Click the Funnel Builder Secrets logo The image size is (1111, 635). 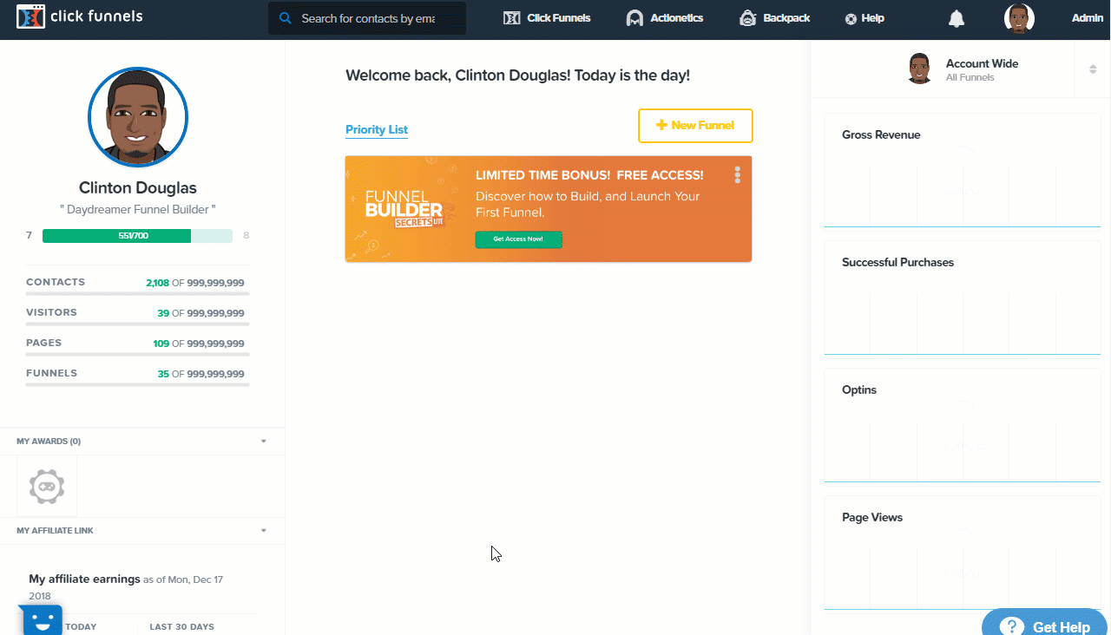[x=404, y=208]
